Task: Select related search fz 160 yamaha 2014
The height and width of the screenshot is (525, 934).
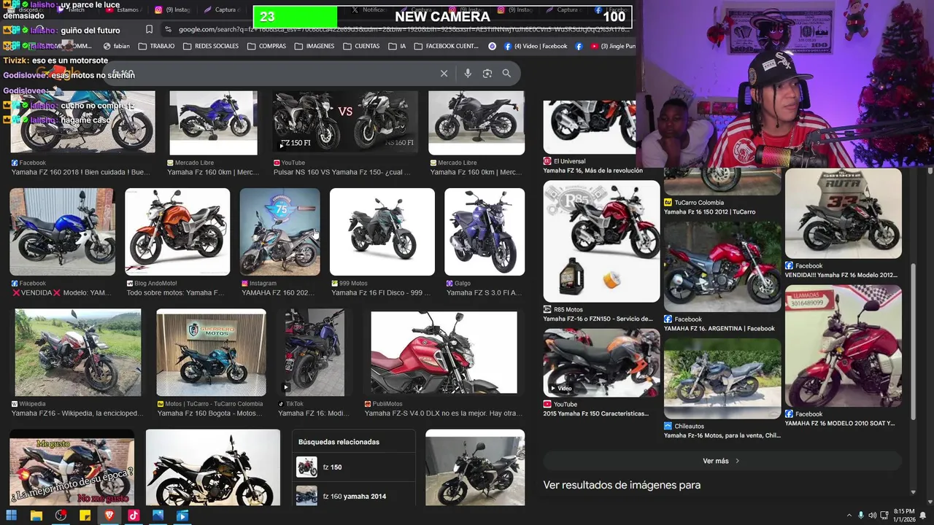Action: pyautogui.click(x=353, y=496)
